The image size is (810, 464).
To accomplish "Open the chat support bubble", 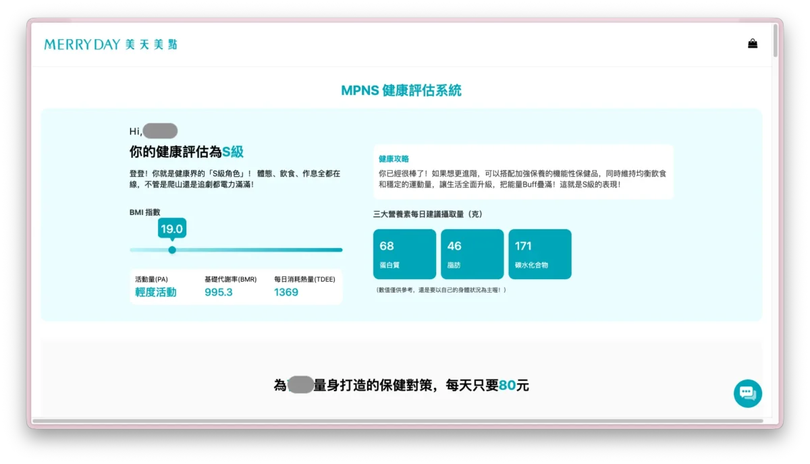I will point(748,393).
